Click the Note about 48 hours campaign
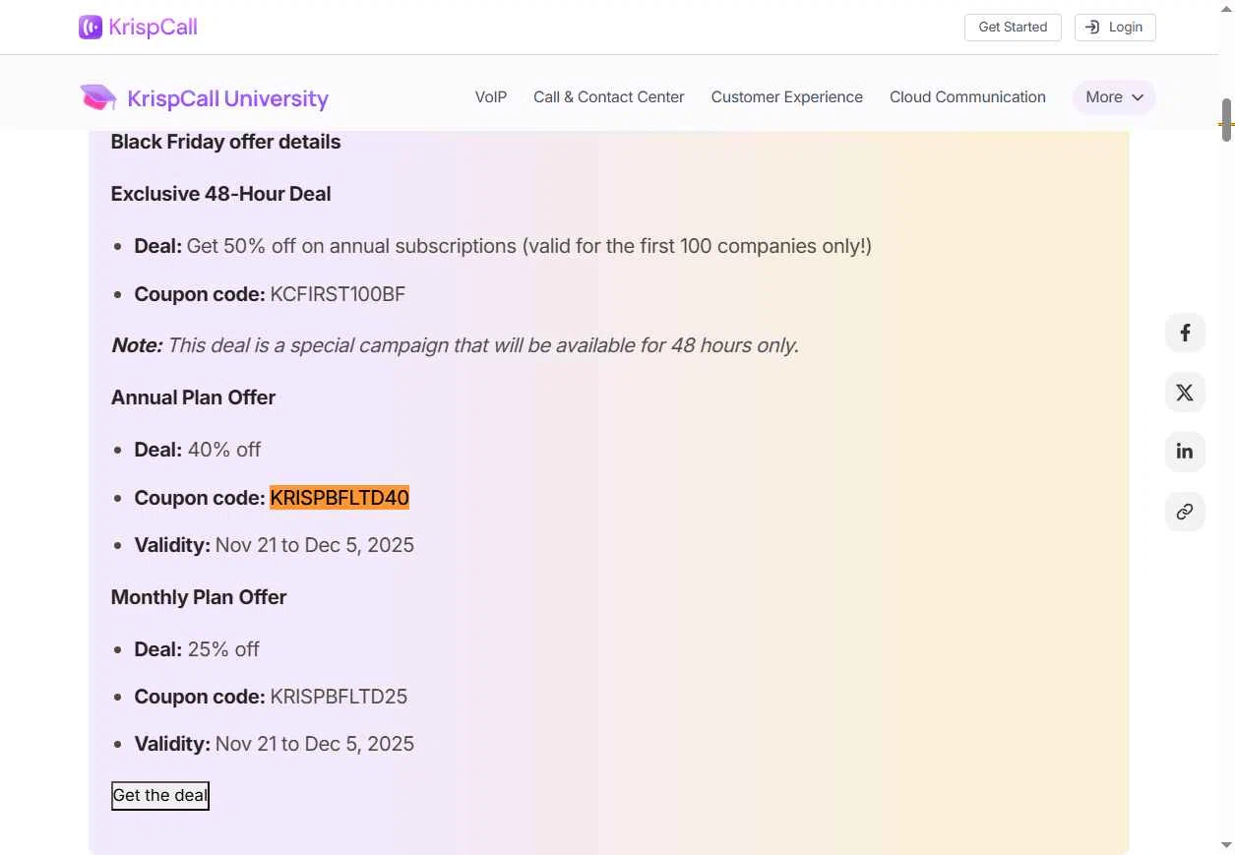The width and height of the screenshot is (1235, 855). (x=455, y=345)
